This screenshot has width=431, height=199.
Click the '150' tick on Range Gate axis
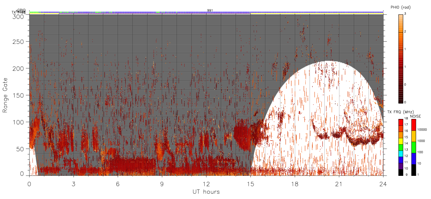19,95
